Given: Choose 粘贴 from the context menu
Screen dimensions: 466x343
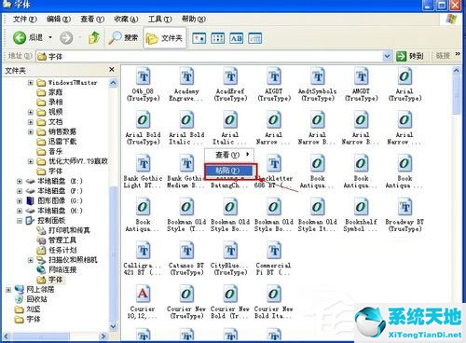Looking at the screenshot, I should point(230,171).
